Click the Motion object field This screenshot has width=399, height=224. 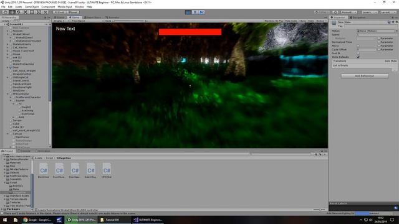tap(375, 31)
